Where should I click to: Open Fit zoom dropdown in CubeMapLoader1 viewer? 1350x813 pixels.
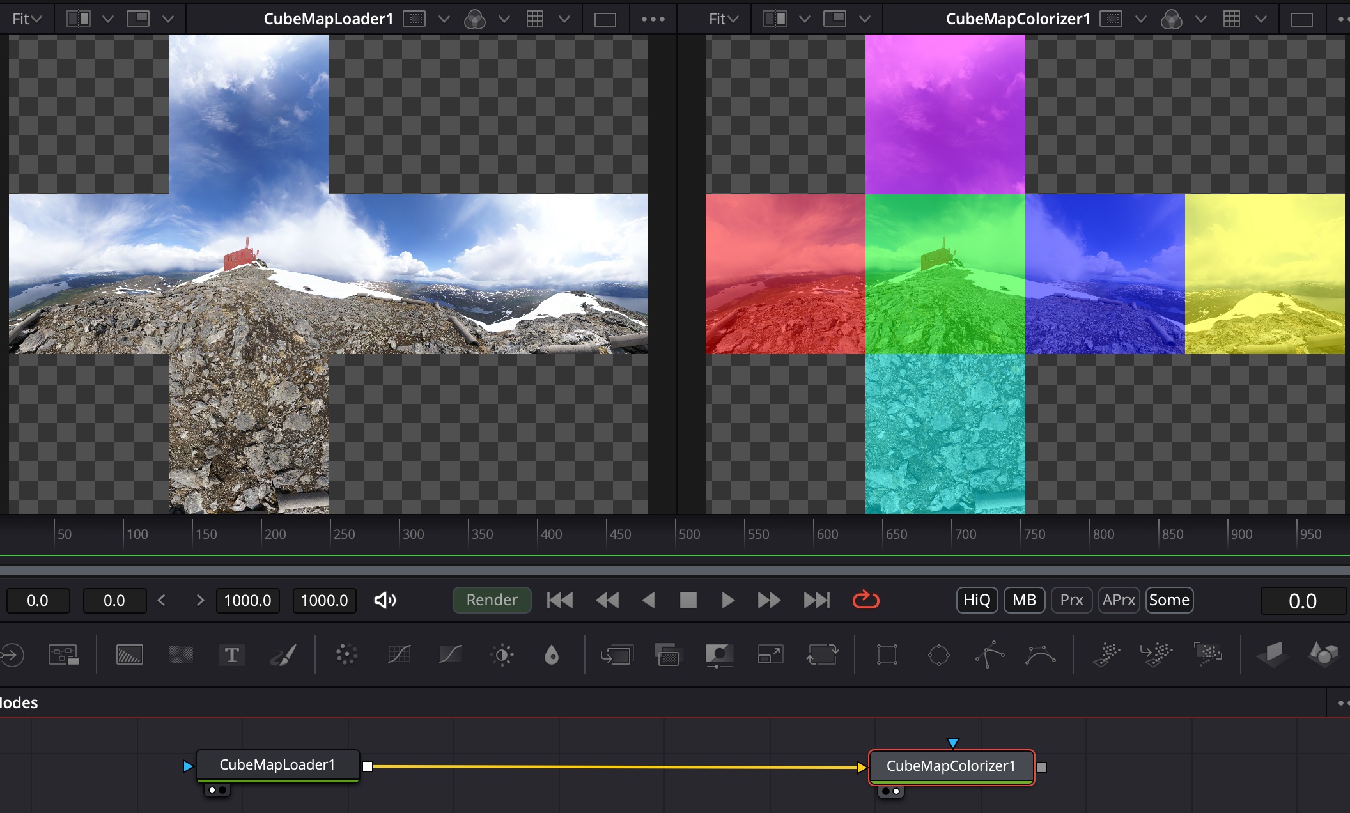point(27,19)
